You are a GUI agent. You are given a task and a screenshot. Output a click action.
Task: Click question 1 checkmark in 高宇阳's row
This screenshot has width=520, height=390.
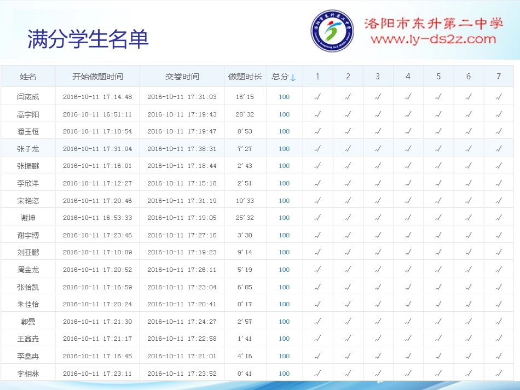(317, 114)
